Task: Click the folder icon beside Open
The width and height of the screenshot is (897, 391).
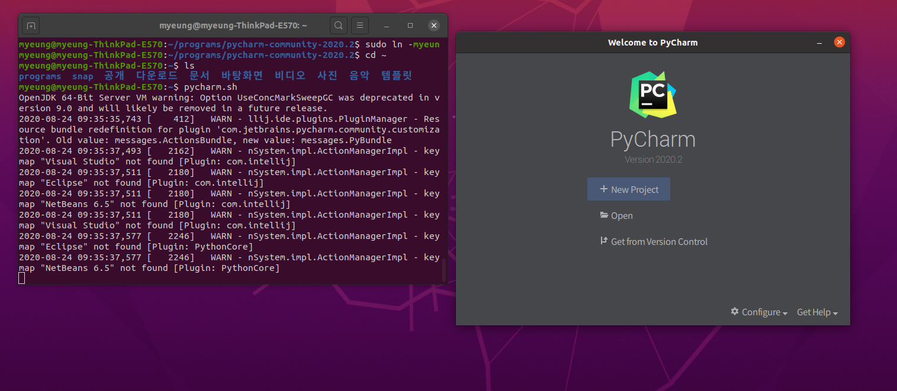Action: coord(603,215)
